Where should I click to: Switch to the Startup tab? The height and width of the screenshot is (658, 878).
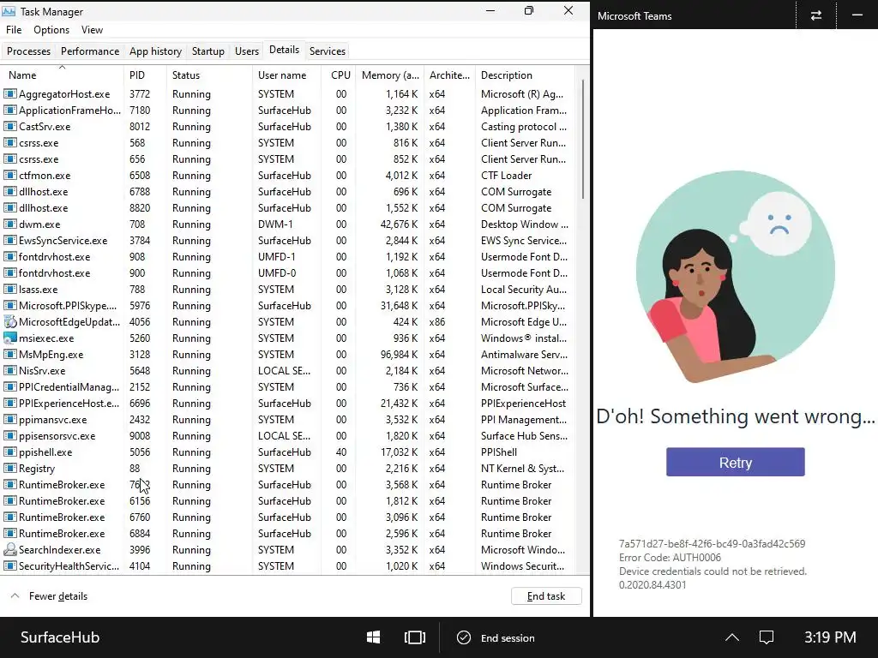(x=207, y=51)
